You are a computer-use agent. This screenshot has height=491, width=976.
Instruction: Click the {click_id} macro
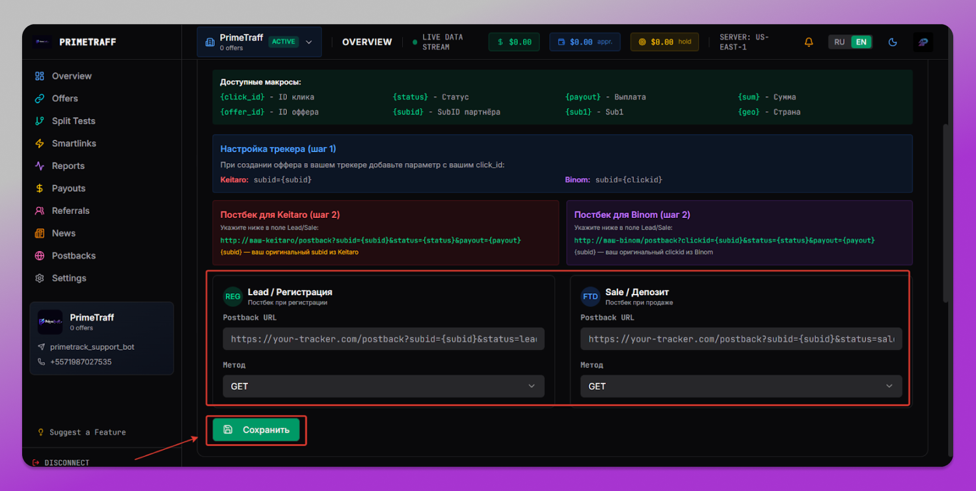tap(243, 97)
